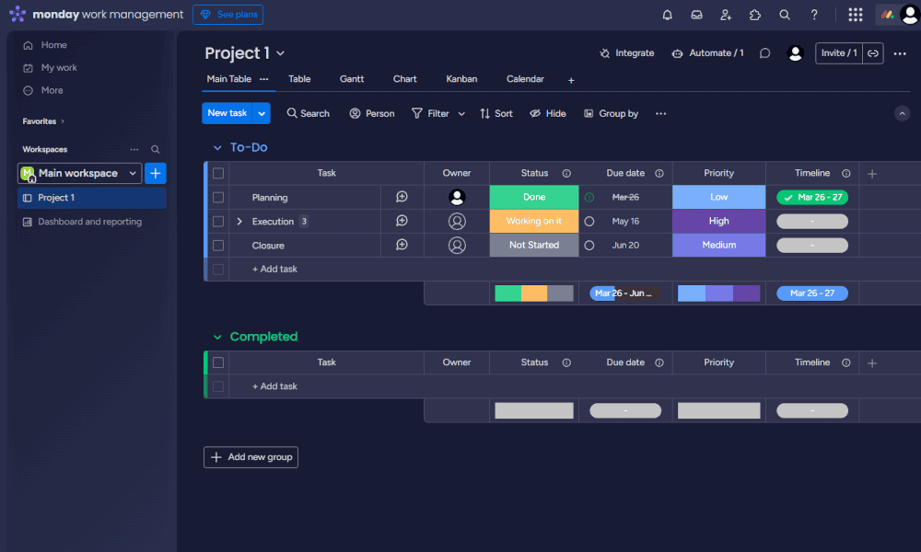Select all tasks in the To-Do group header checkbox

218,173
